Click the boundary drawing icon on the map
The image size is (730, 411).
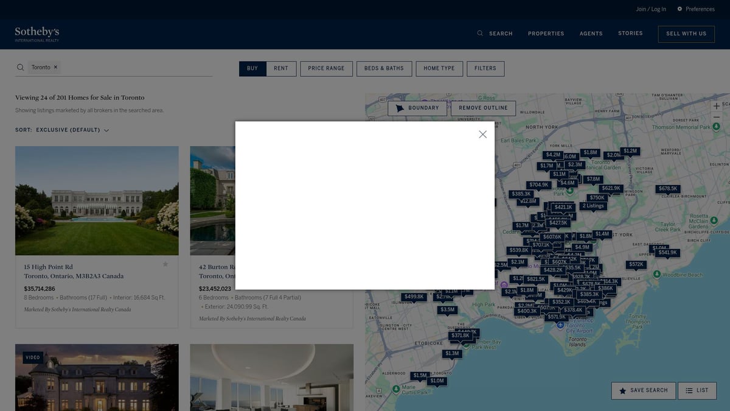pos(398,107)
